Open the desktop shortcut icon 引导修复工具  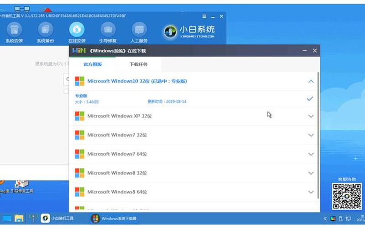click(22, 187)
